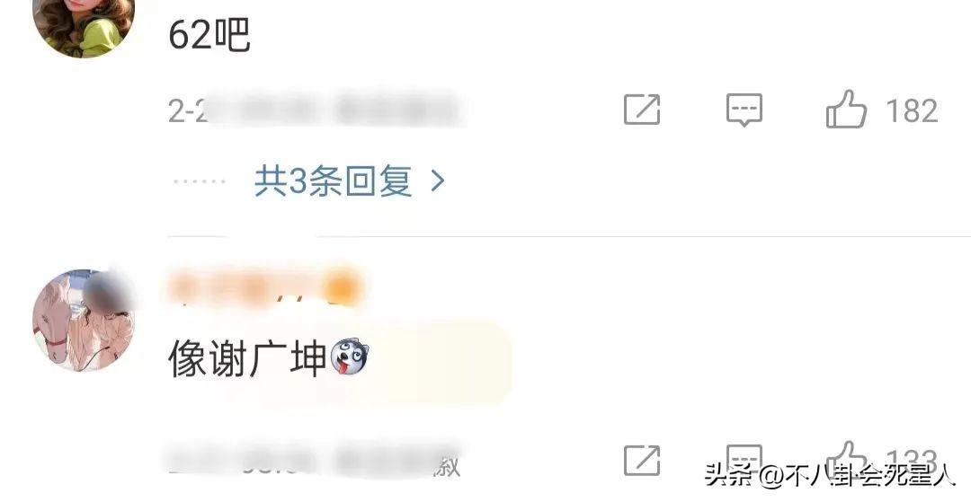This screenshot has width=971, height=502.
Task: Click the blurred orange username above 像谢广坤
Action: pyautogui.click(x=265, y=286)
